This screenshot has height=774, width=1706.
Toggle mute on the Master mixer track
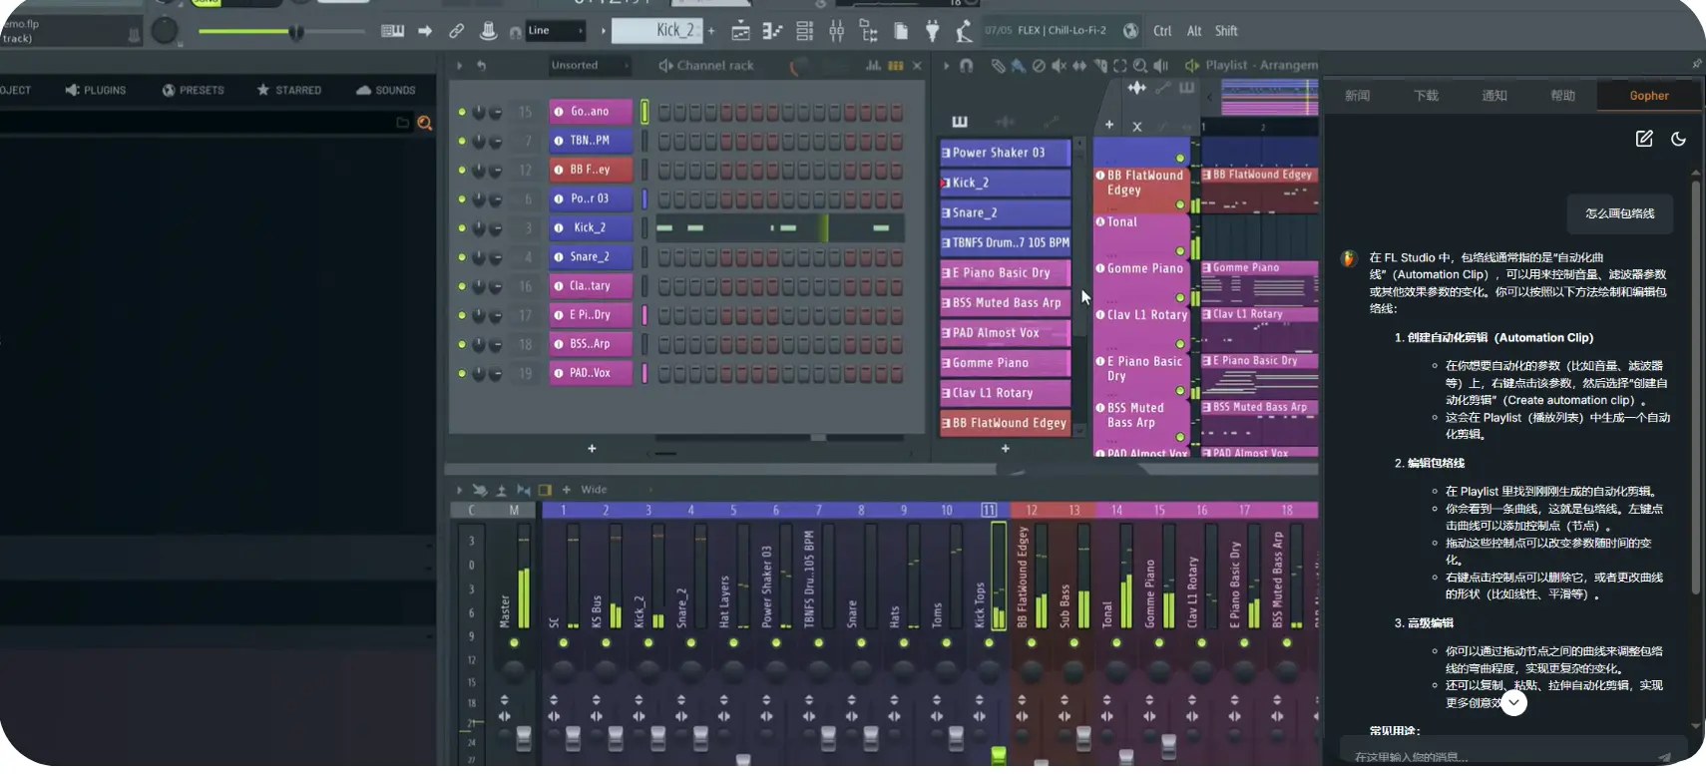514,643
